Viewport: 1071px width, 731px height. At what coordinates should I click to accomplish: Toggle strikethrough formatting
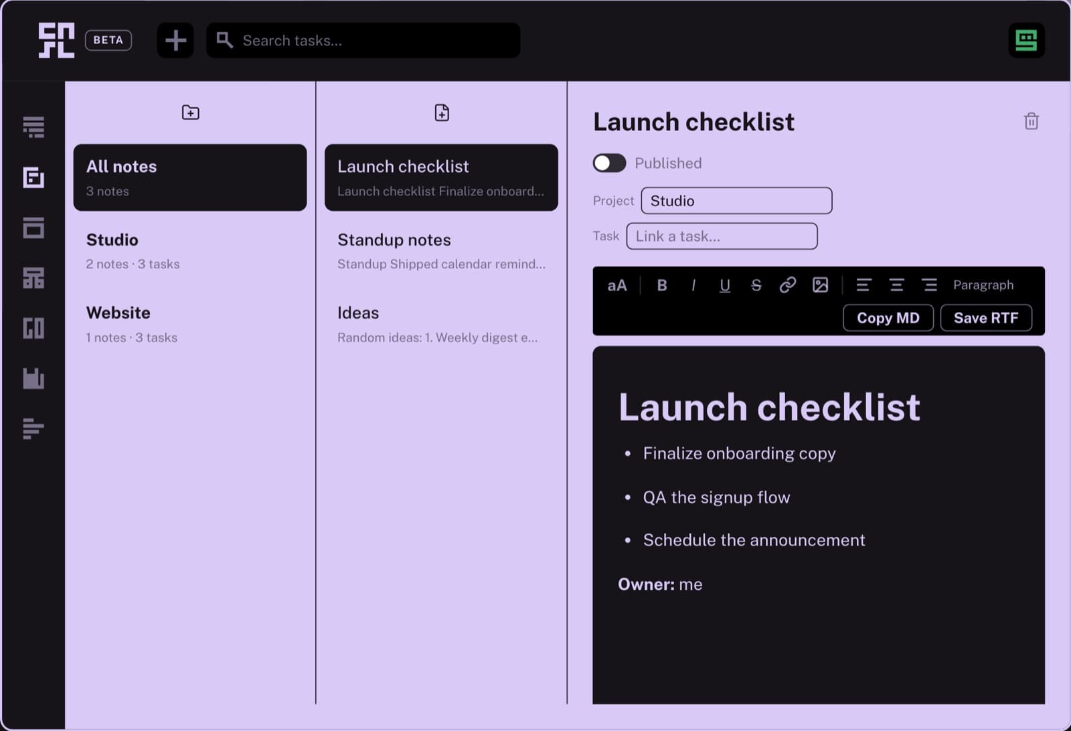[756, 285]
